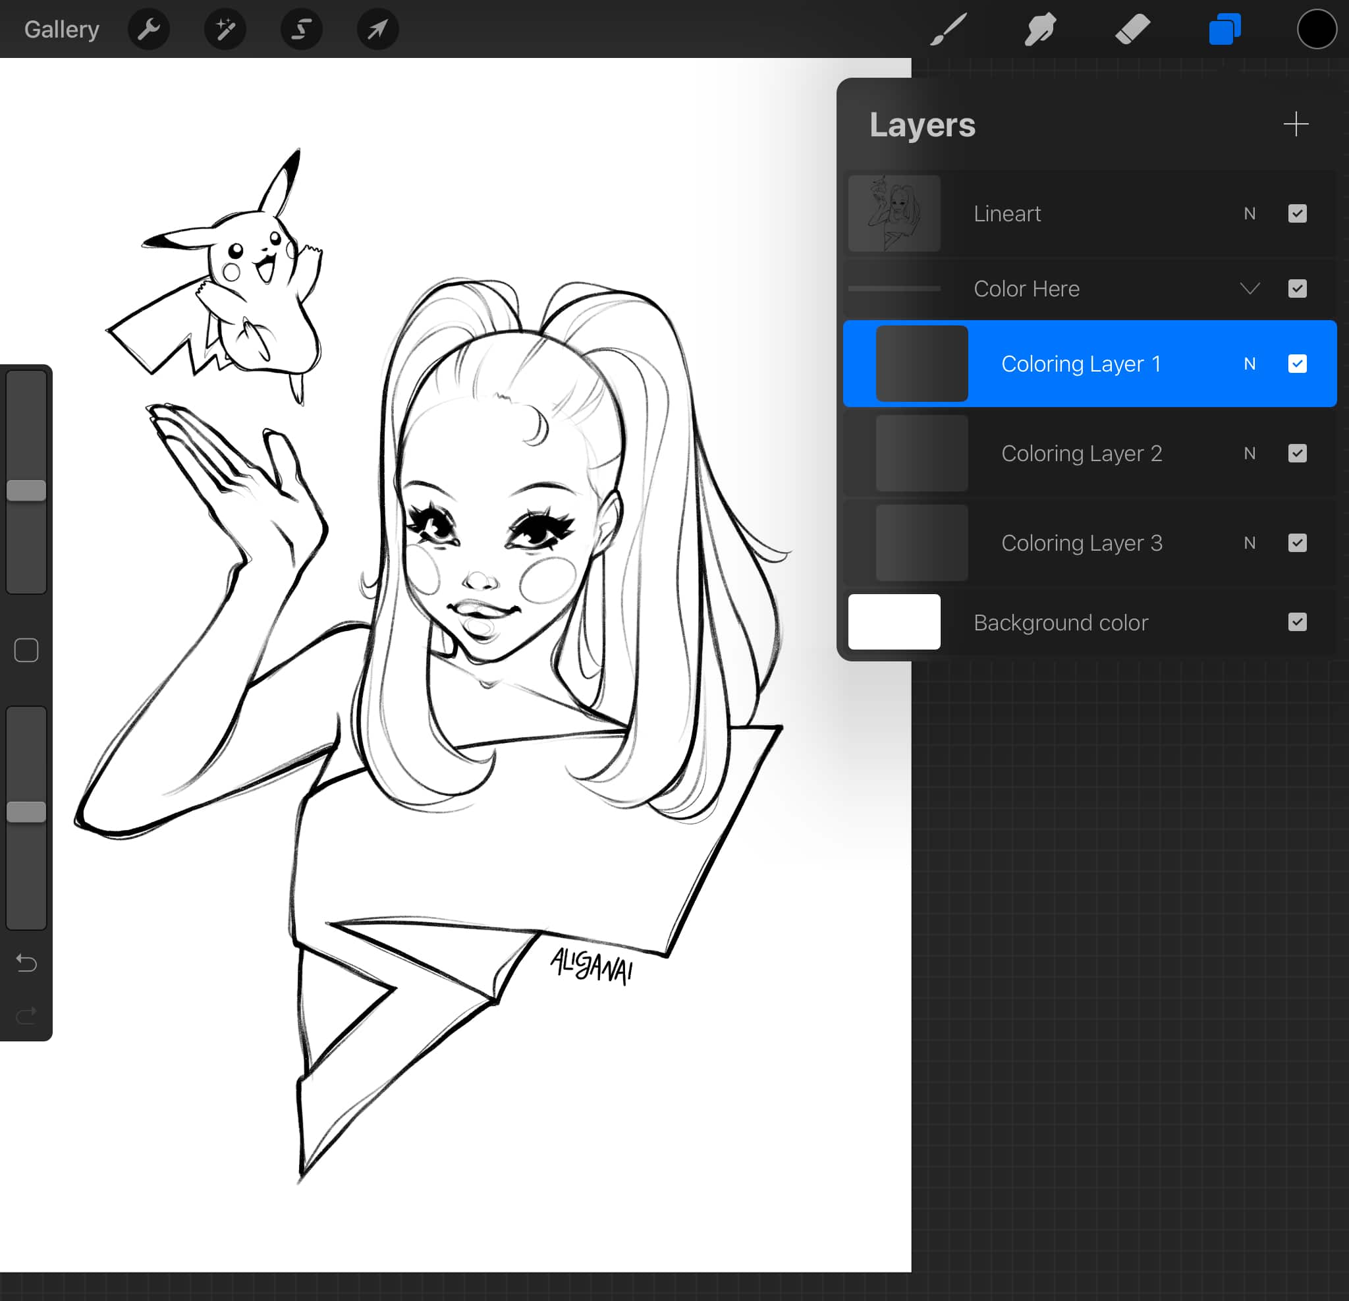Select the Lineart layer name
This screenshot has width=1349, height=1301.
[x=1007, y=213]
